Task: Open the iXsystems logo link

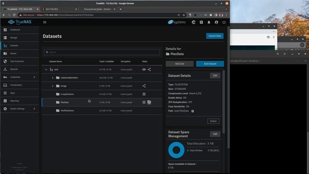Action: point(177,22)
